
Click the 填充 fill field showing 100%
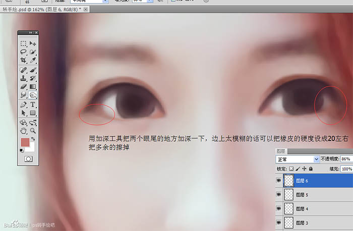(x=347, y=169)
